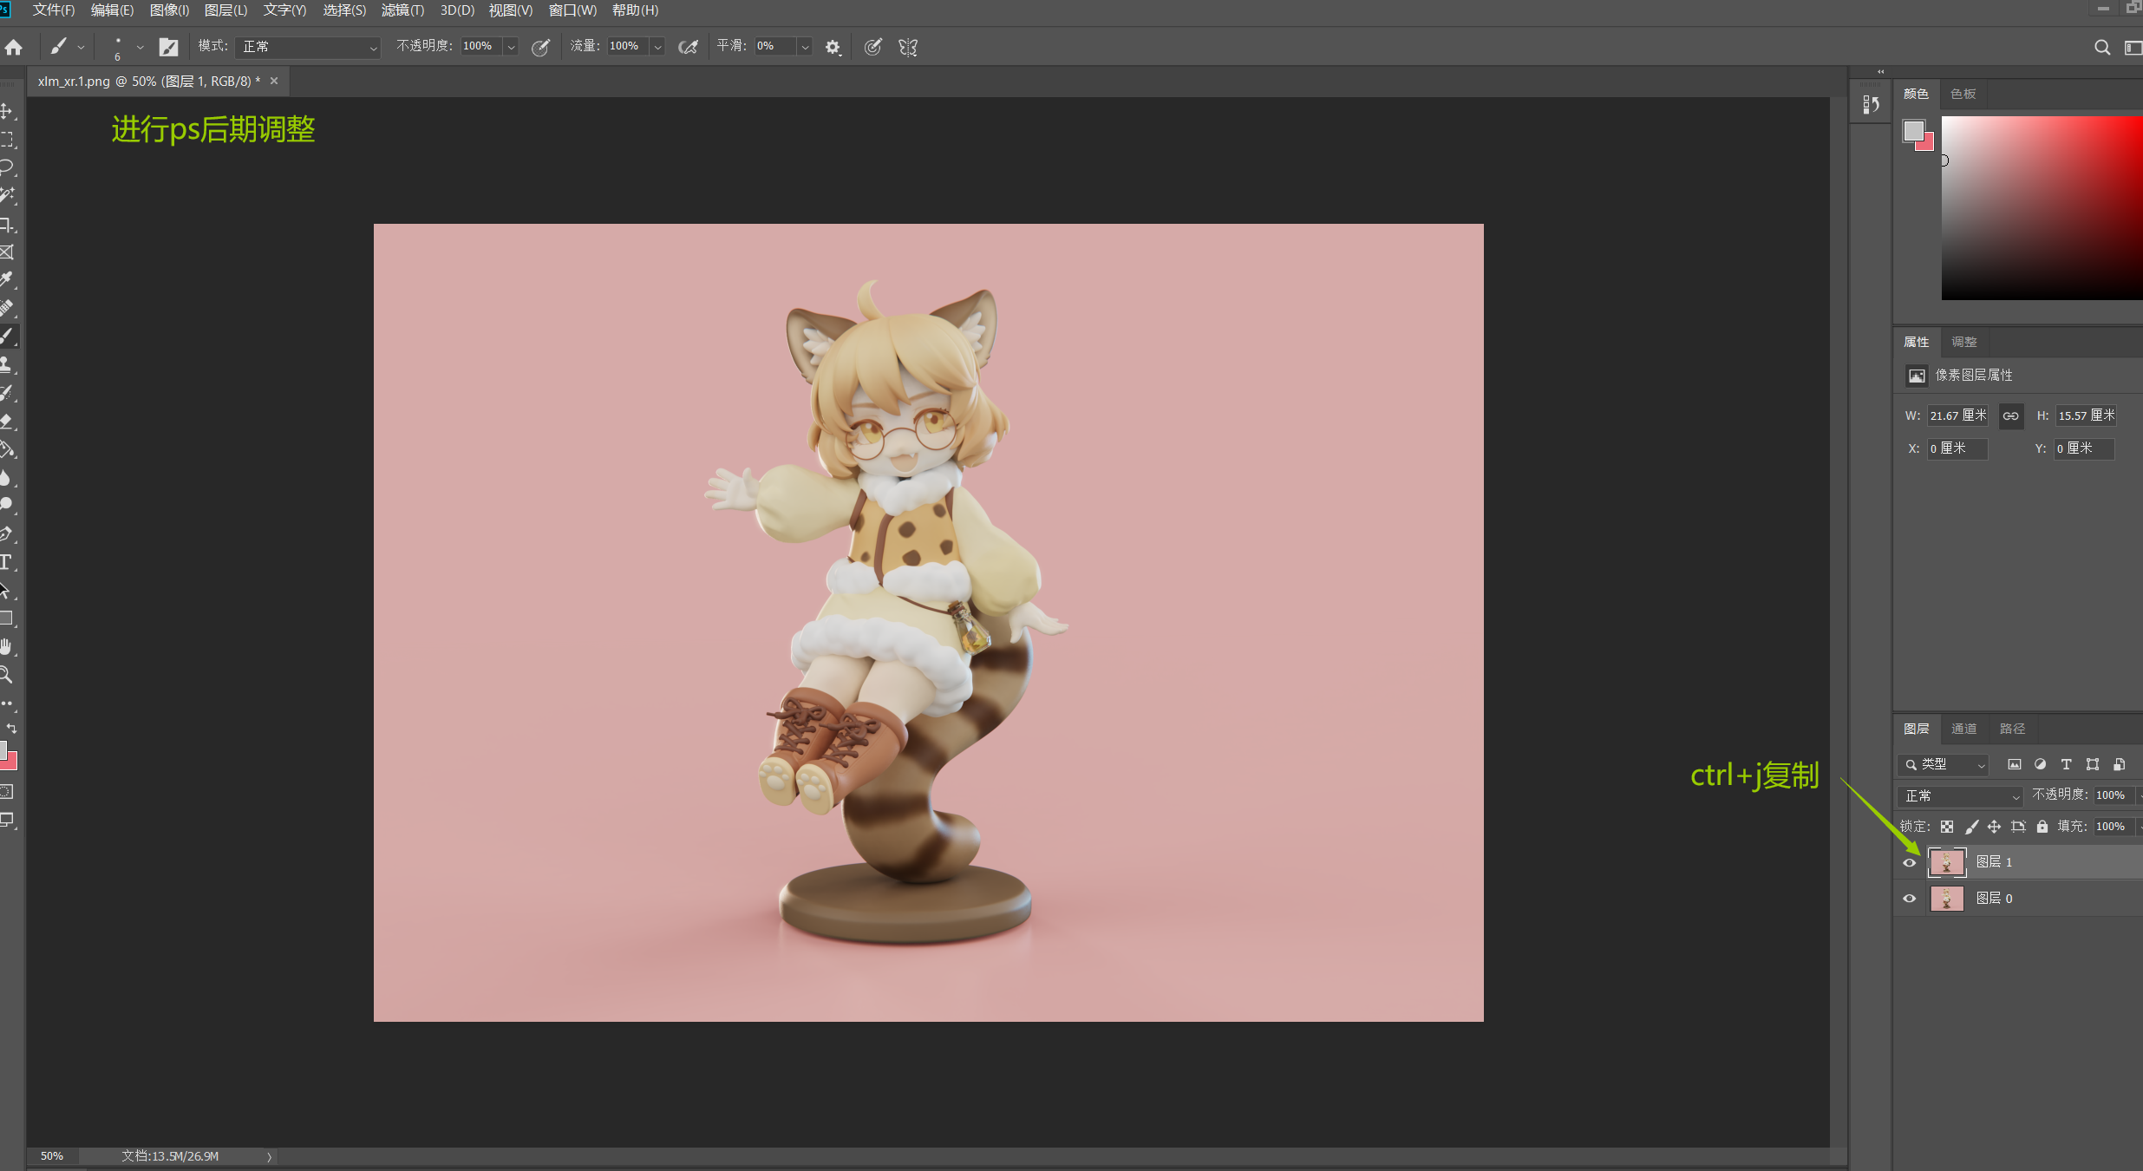2143x1171 pixels.
Task: Toggle the width-height link constraint
Action: [2009, 416]
